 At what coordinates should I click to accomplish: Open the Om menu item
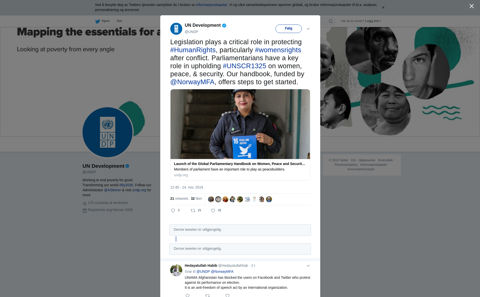point(119,21)
